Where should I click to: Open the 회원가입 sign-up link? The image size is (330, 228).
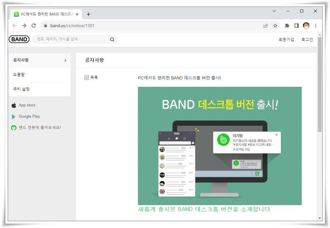click(286, 39)
